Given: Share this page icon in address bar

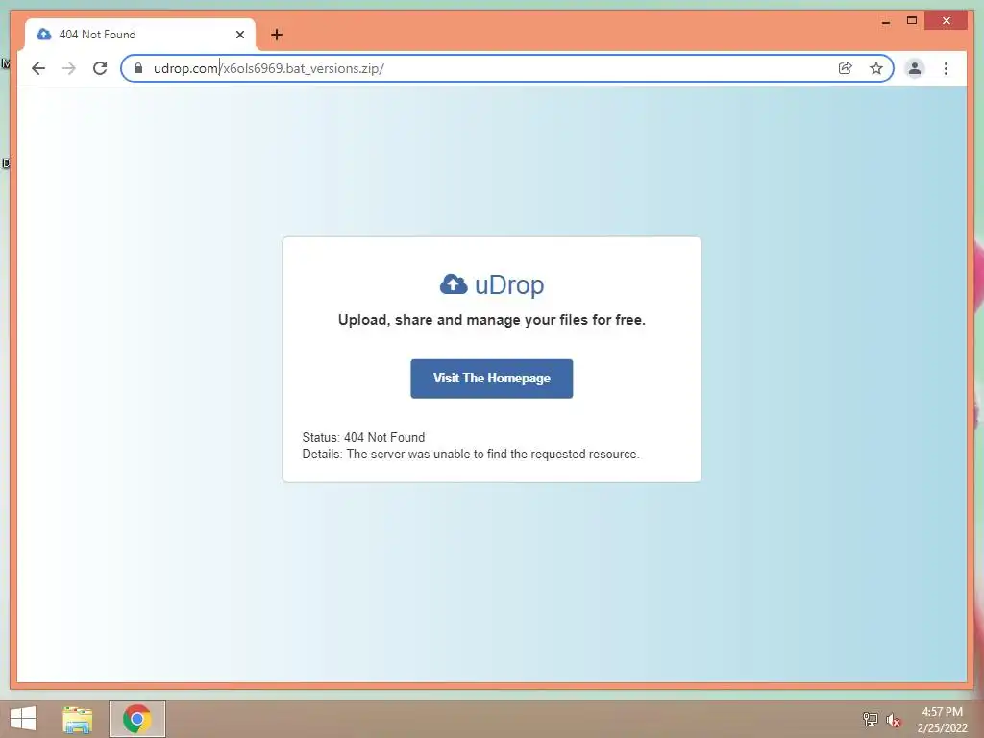Looking at the screenshot, I should point(846,68).
